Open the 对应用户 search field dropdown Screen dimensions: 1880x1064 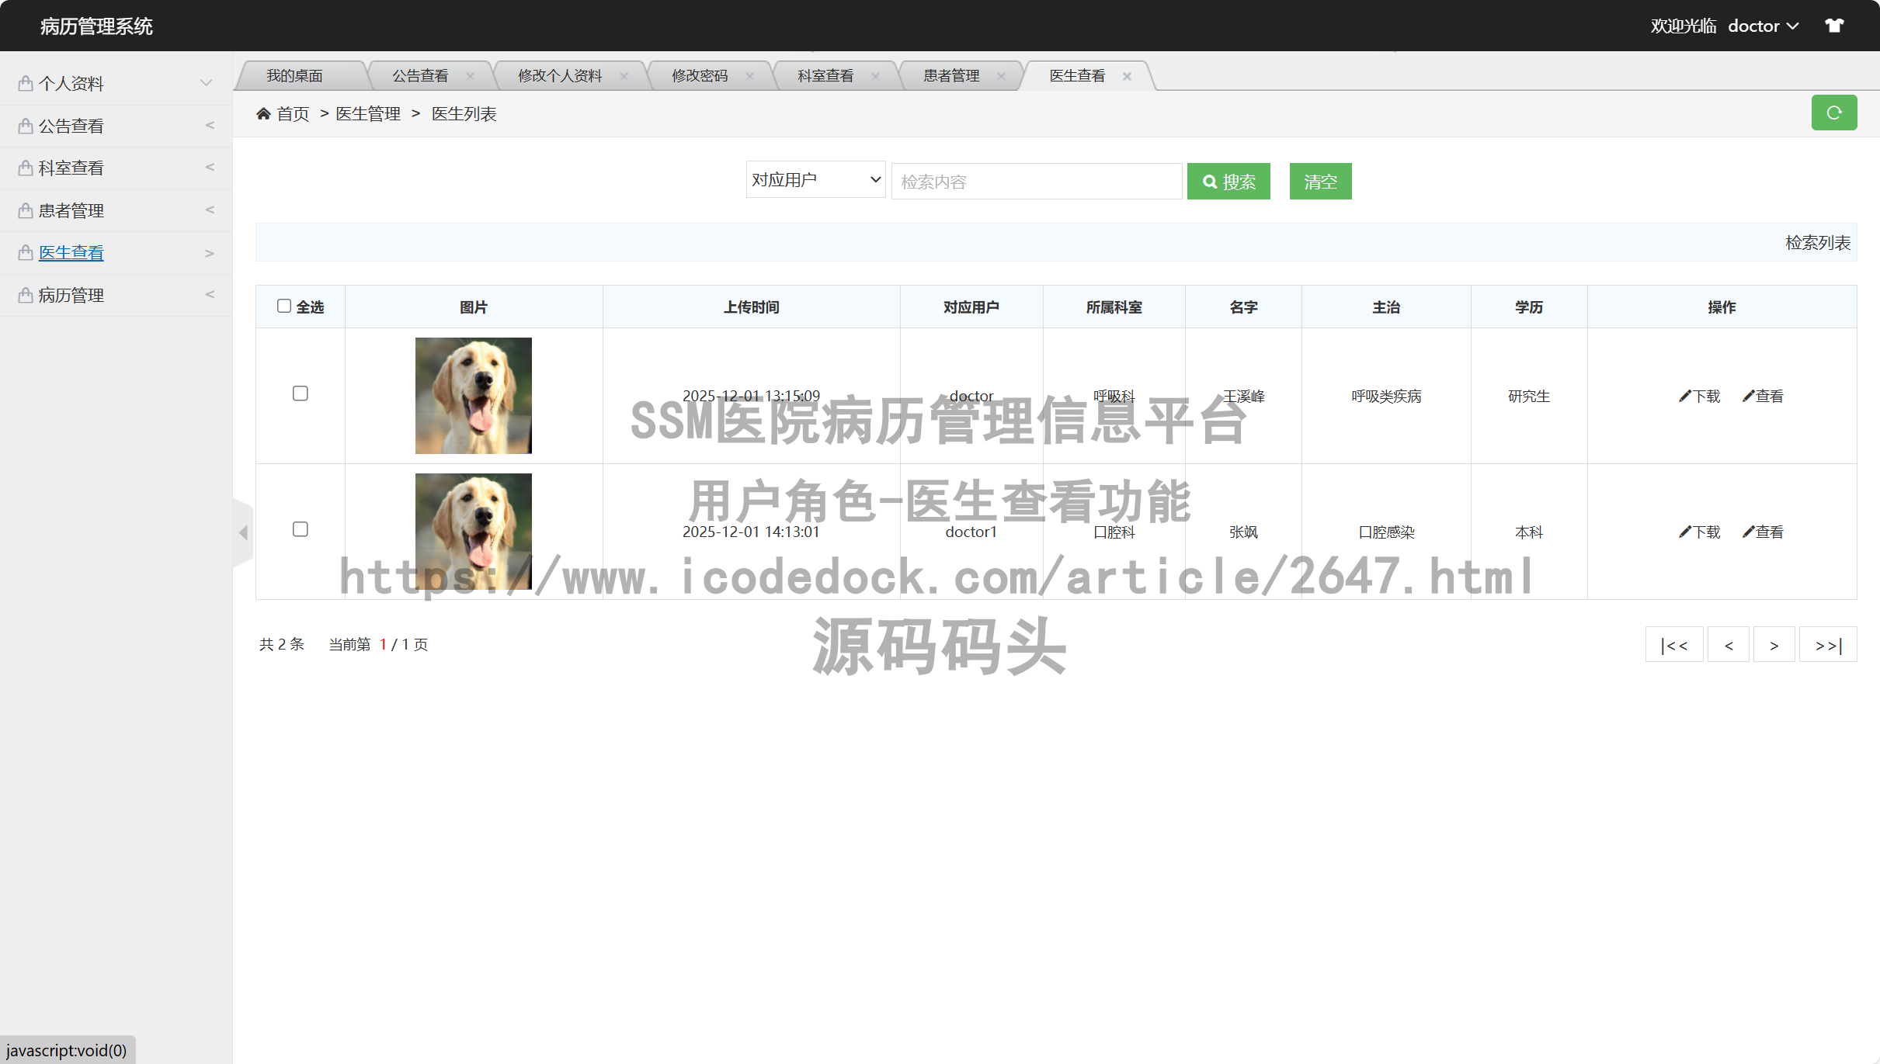[815, 180]
